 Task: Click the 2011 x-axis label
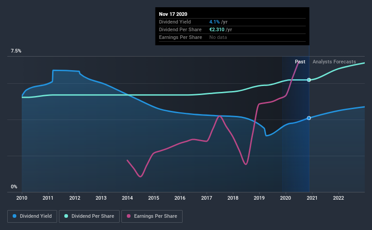(x=48, y=198)
